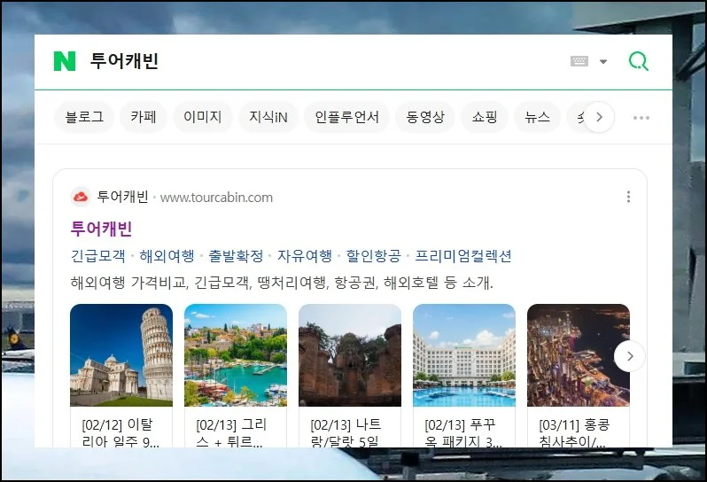Click the red TourCabin favicon
This screenshot has width=707, height=482.
click(81, 197)
